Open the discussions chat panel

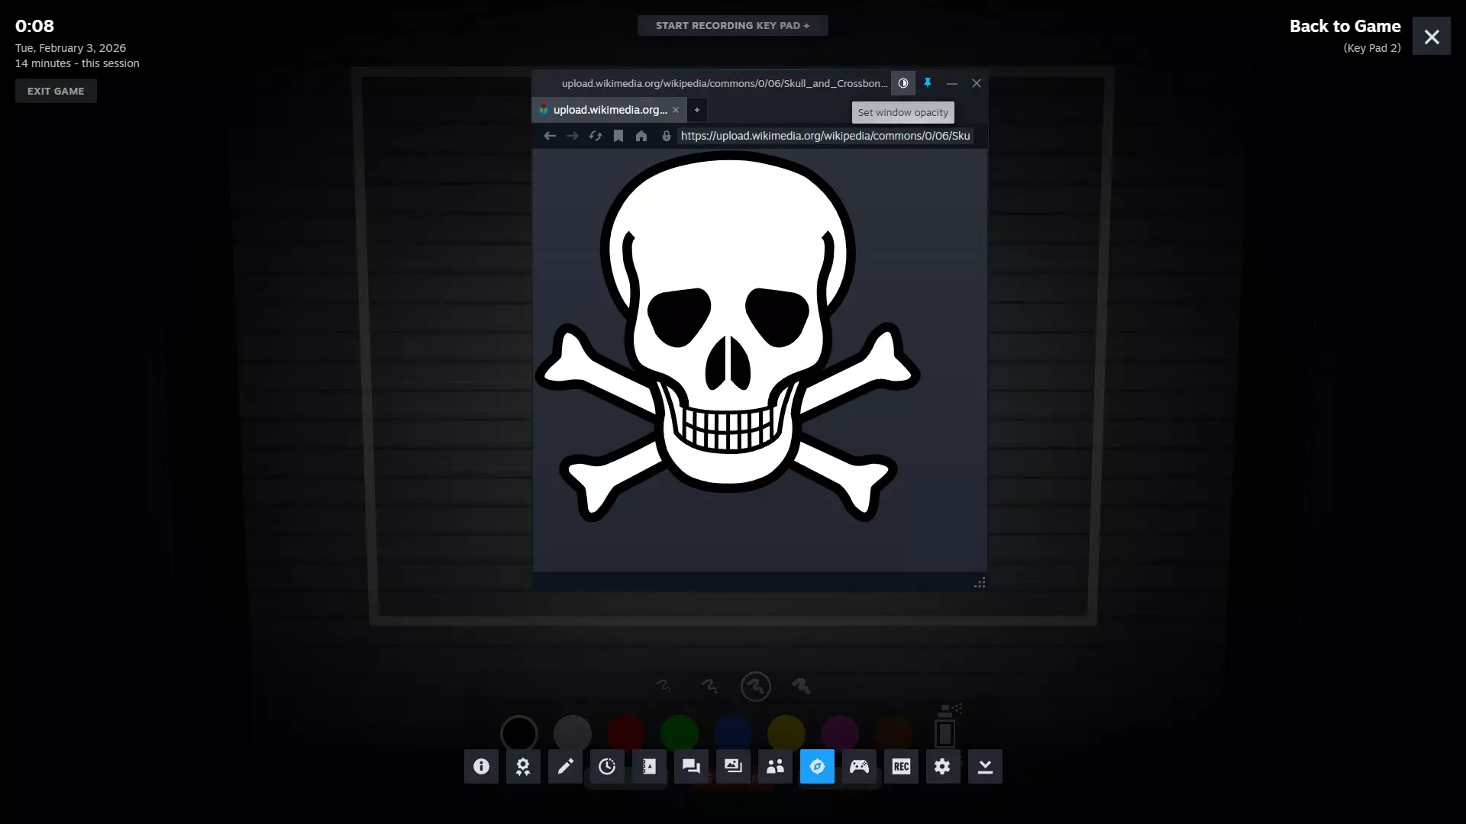click(691, 766)
